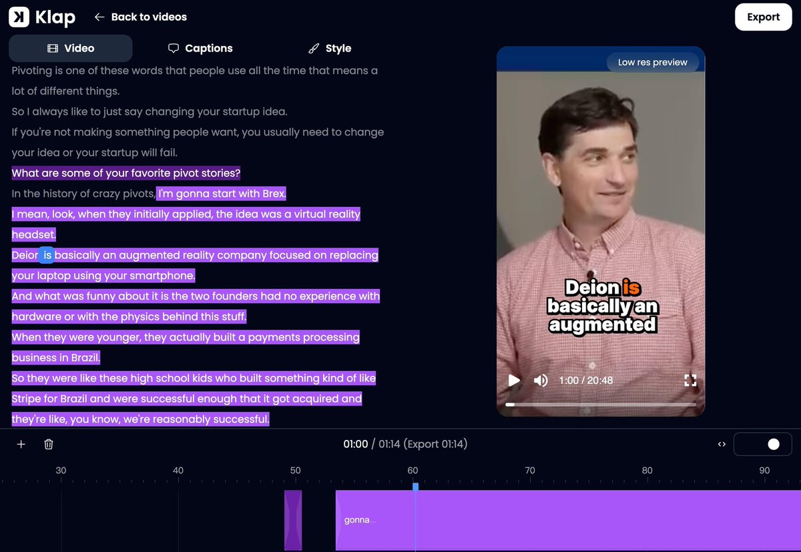Viewport: 801px width, 552px height.
Task: Click transcript line "What are some of your favorite pivot stories?"
Action: click(126, 174)
